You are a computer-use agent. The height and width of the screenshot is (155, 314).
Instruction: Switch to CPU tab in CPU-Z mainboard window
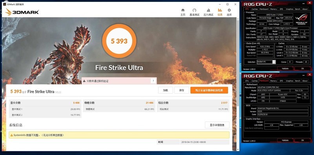(247, 81)
